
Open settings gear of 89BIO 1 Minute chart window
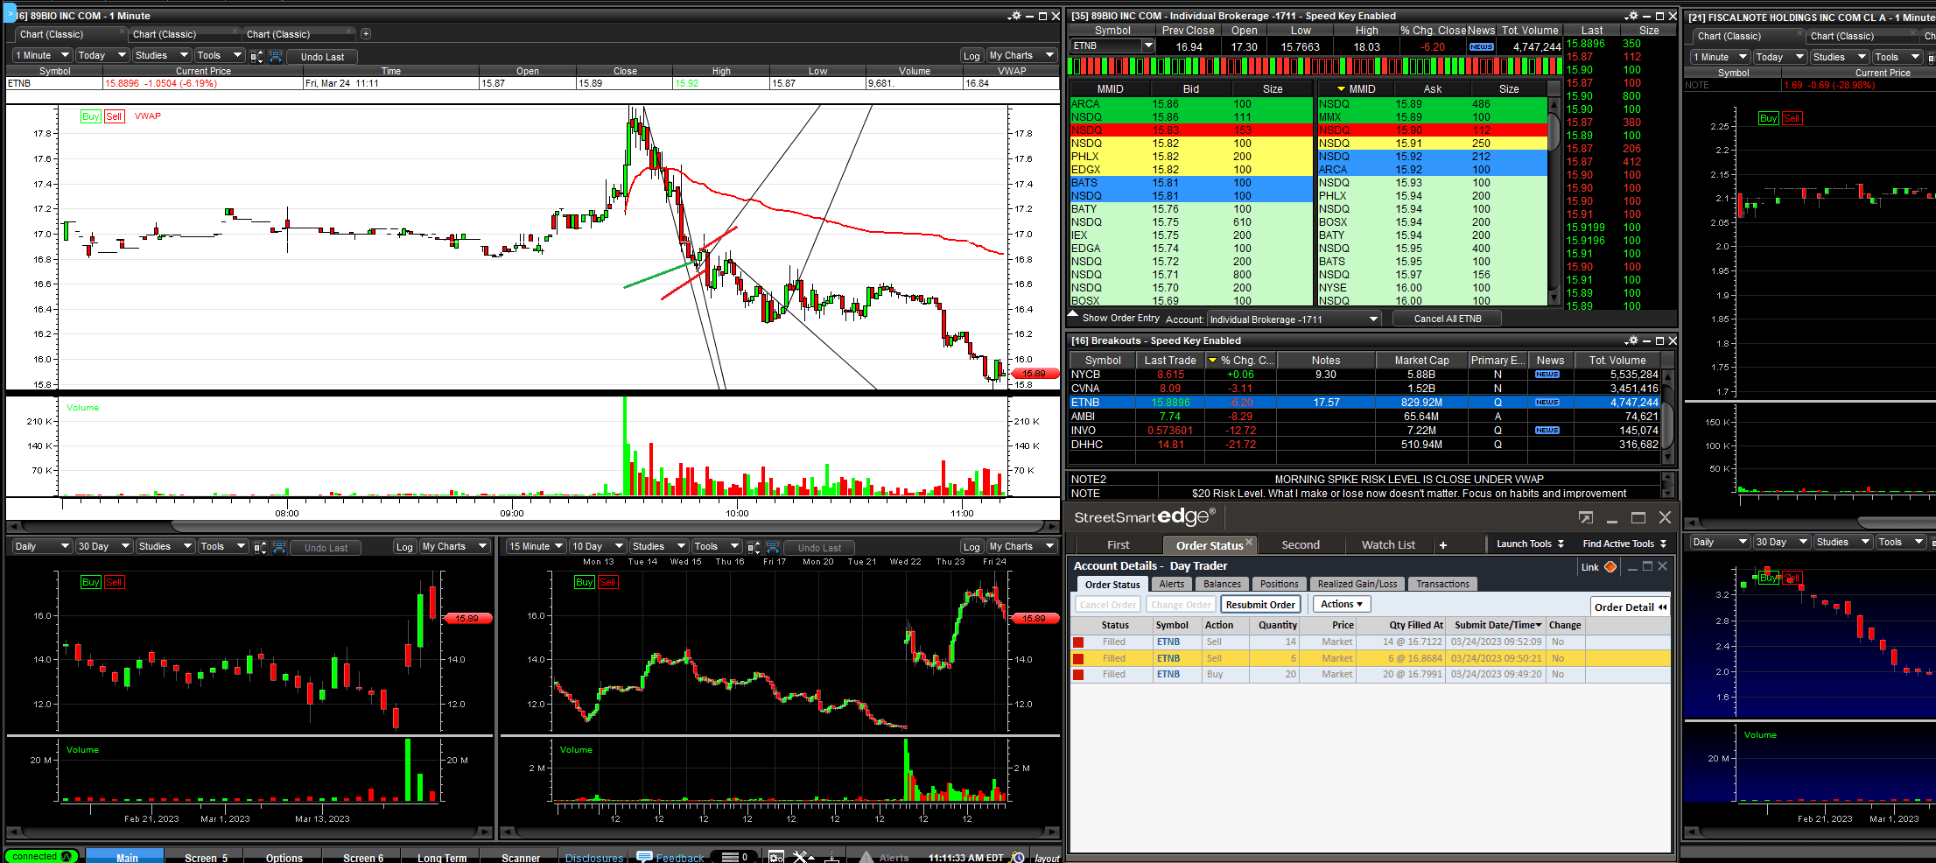pyautogui.click(x=1014, y=16)
